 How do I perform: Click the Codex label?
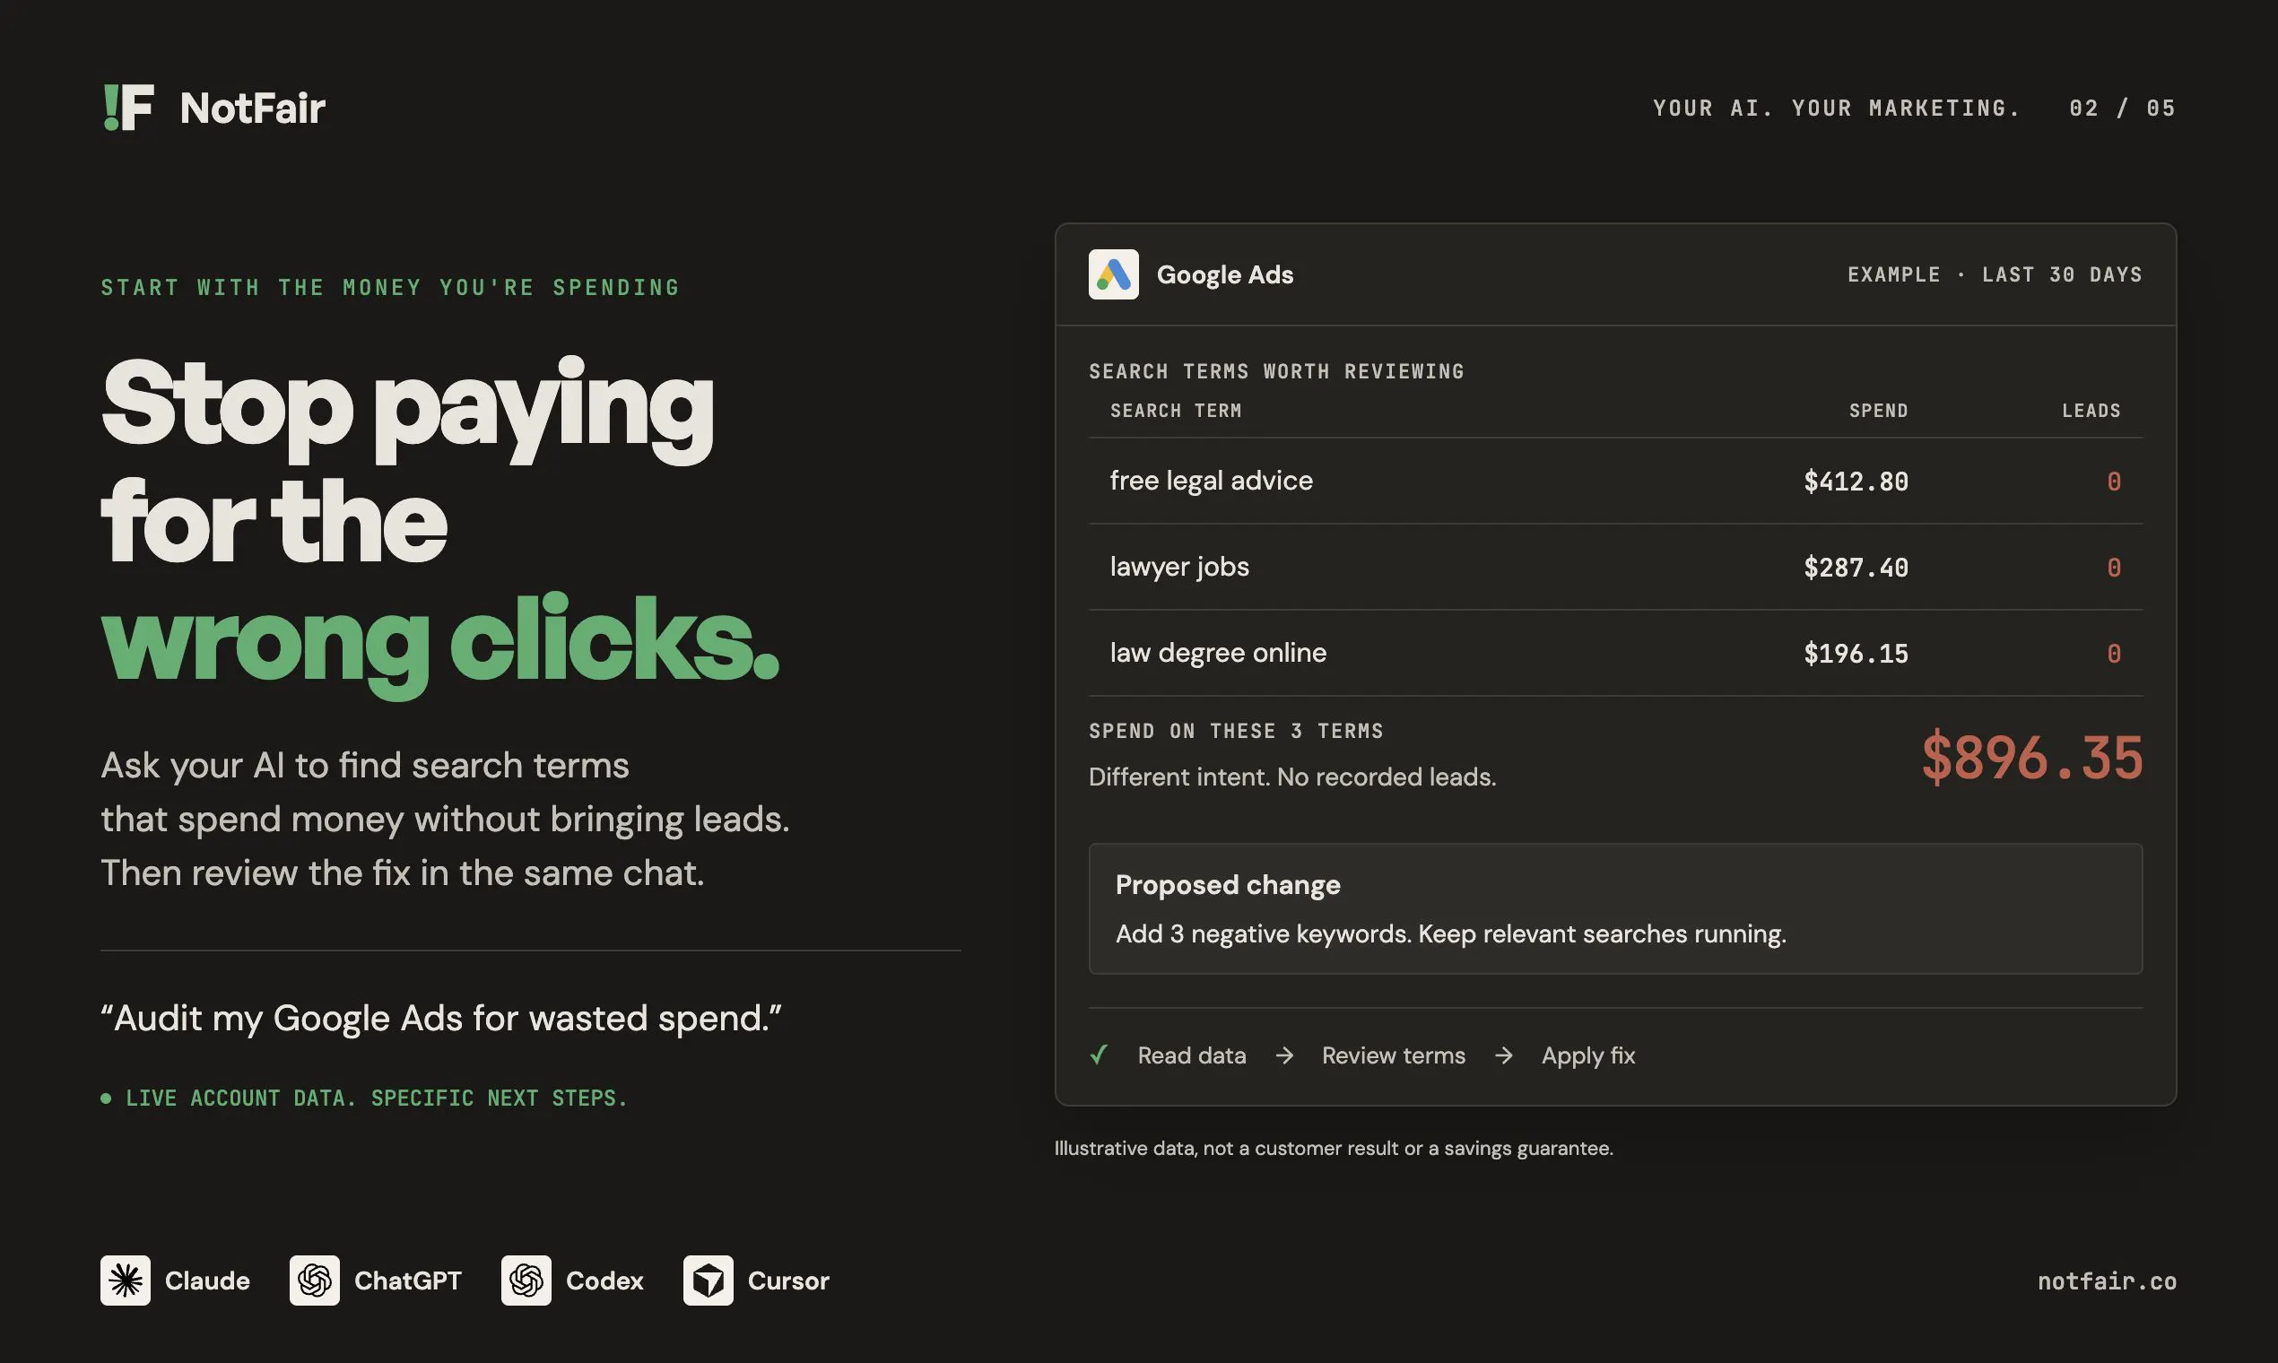pos(604,1281)
